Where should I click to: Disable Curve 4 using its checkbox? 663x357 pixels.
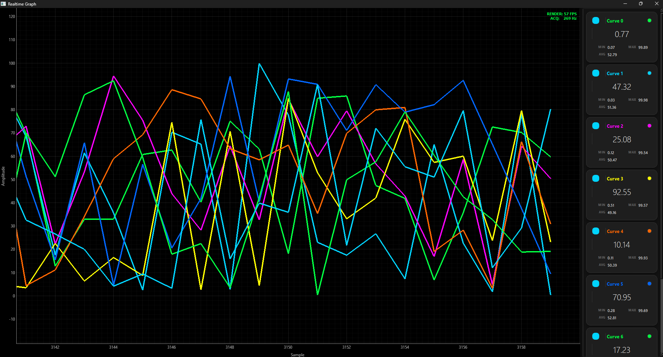[x=596, y=231]
